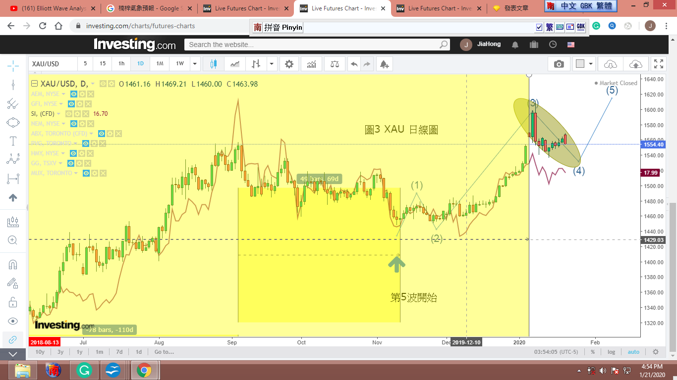Open the time interval dropdown arrow

195,64
